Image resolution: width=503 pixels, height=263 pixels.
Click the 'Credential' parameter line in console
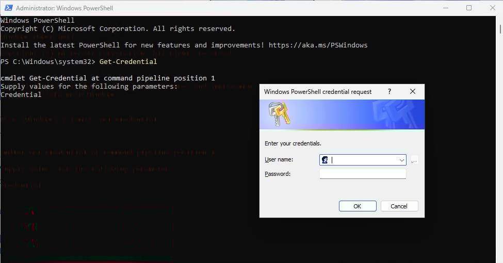click(21, 94)
